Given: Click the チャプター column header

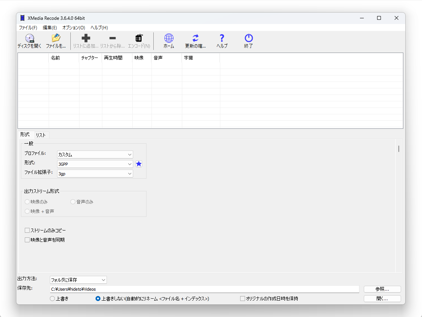Looking at the screenshot, I should pyautogui.click(x=91, y=58).
